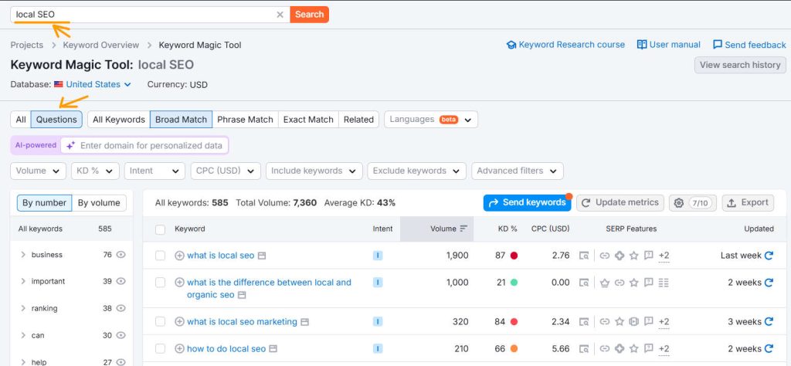Open the how to do local seo keyword link
The image size is (791, 366).
[x=226, y=348]
